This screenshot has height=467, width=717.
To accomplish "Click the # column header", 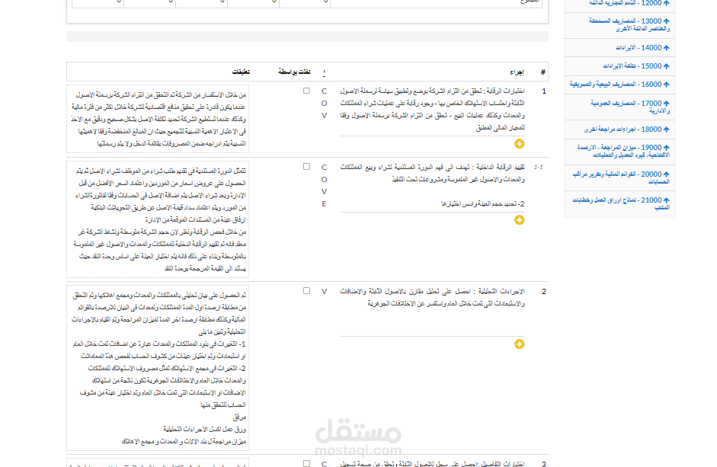I will point(543,72).
